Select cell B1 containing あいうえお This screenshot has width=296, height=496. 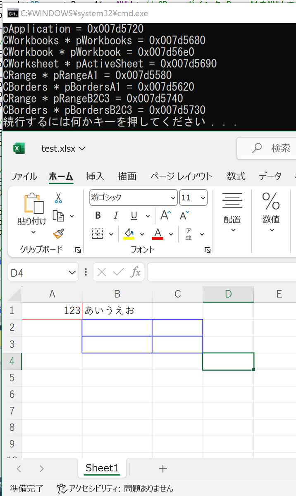[117, 311]
